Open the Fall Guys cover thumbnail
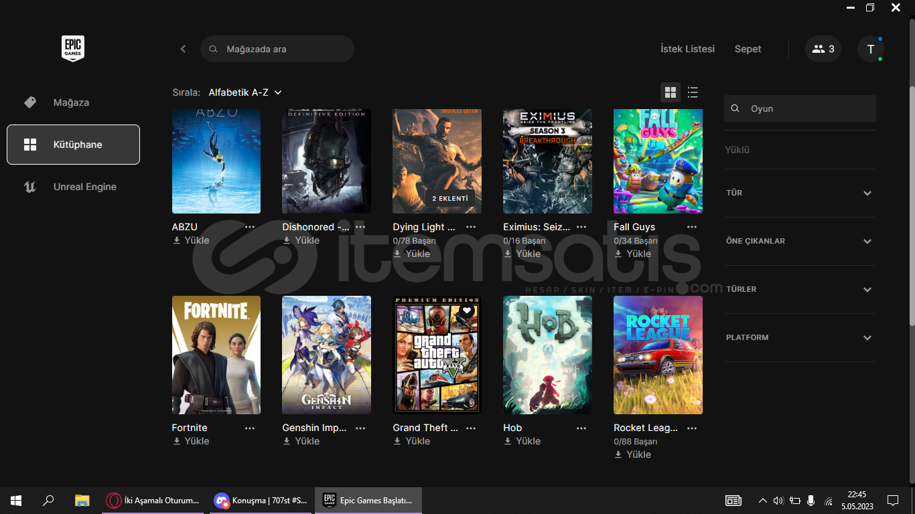This screenshot has width=915, height=514. 658,161
